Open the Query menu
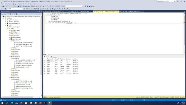The width and height of the screenshot is (186, 105). pos(14,4)
